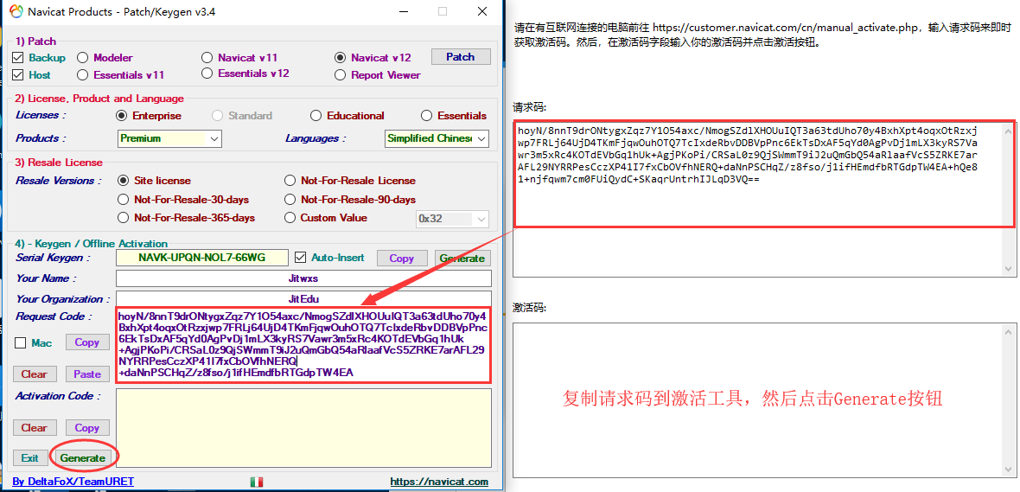Select Not-For-Resale-30-days option
Image resolution: width=1020 pixels, height=492 pixels.
pyautogui.click(x=123, y=199)
